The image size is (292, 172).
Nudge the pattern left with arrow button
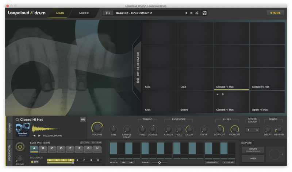[124, 163]
